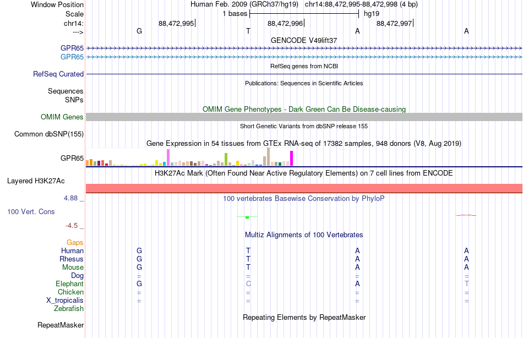Click the Elephant T mismatch base
The image size is (523, 338).
click(467, 284)
